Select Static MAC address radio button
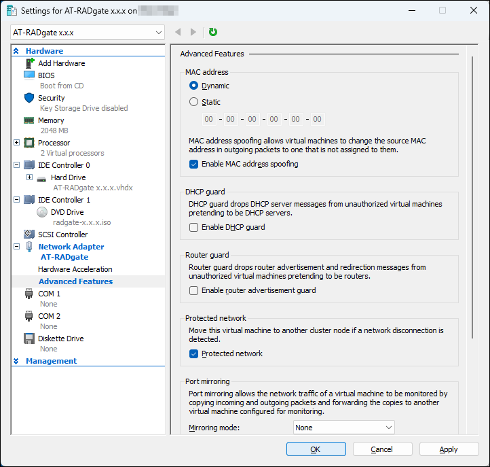Image resolution: width=490 pixels, height=467 pixels. click(x=194, y=102)
